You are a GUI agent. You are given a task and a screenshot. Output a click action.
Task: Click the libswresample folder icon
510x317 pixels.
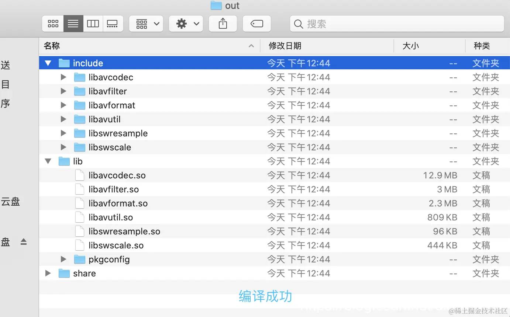tap(80, 133)
